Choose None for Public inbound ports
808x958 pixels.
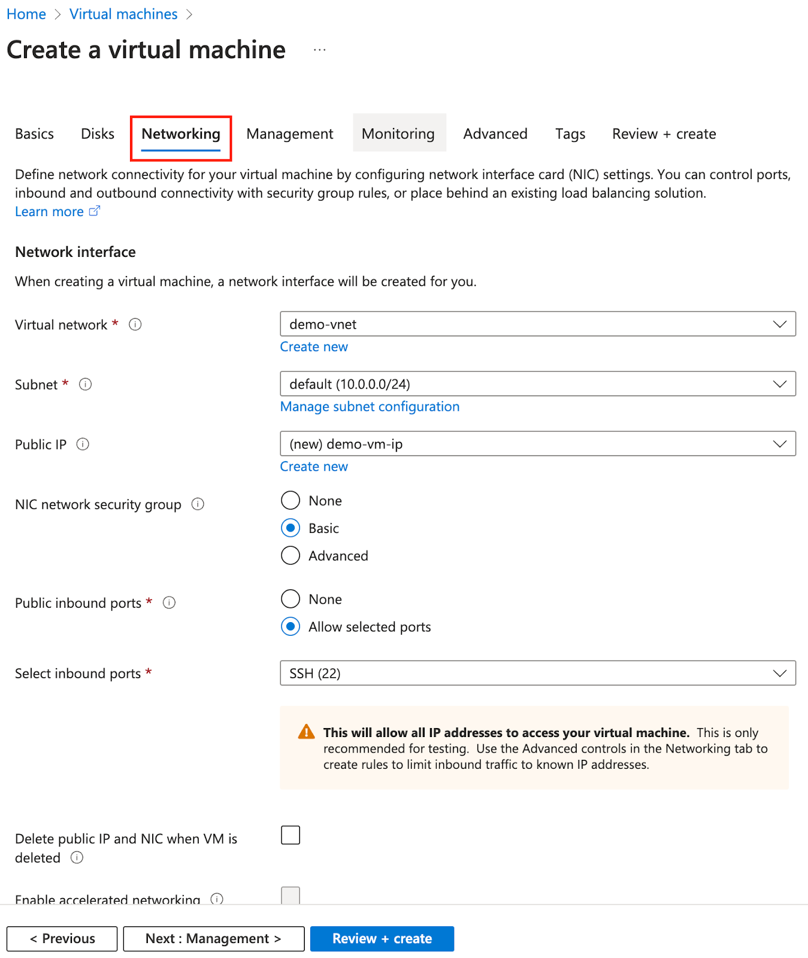click(x=290, y=599)
